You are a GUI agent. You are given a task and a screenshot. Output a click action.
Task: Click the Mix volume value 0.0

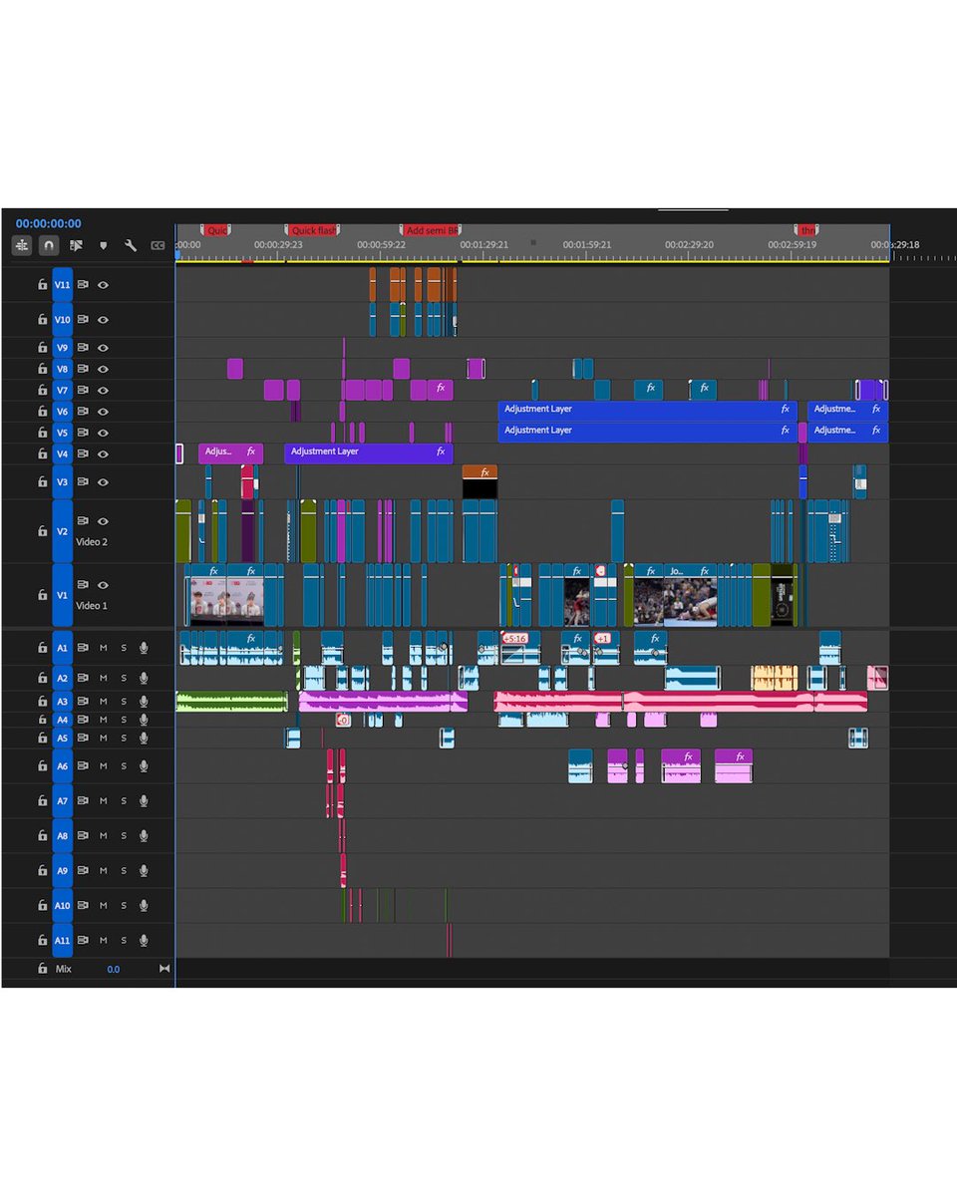114,969
